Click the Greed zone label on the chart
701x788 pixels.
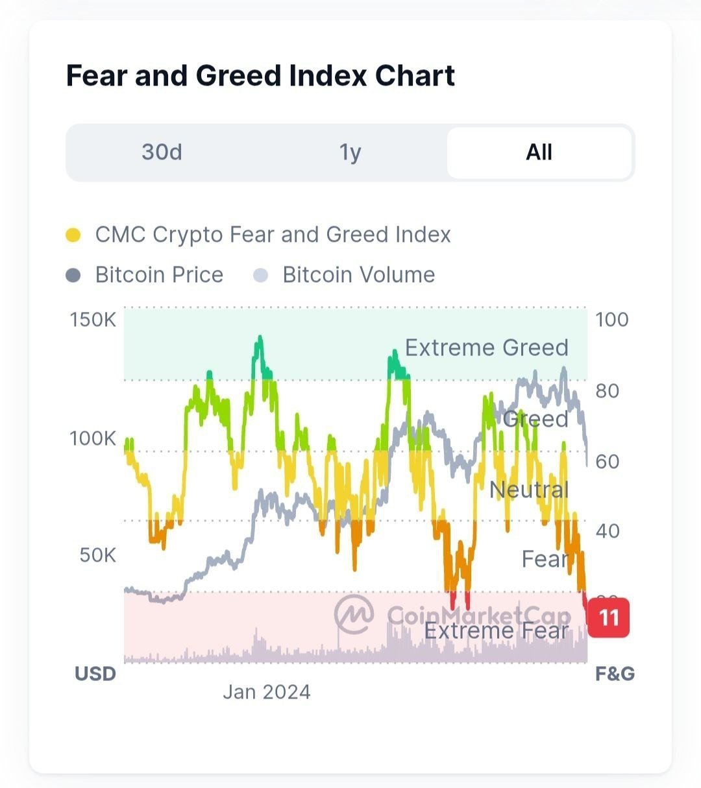click(x=535, y=419)
